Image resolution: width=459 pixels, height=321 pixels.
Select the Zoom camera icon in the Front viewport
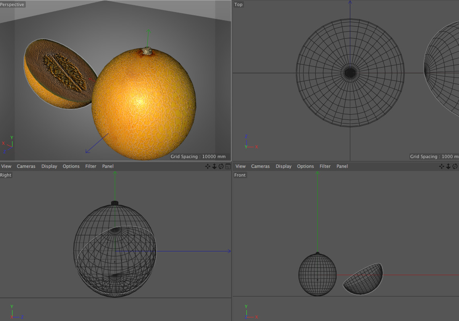[448, 166]
